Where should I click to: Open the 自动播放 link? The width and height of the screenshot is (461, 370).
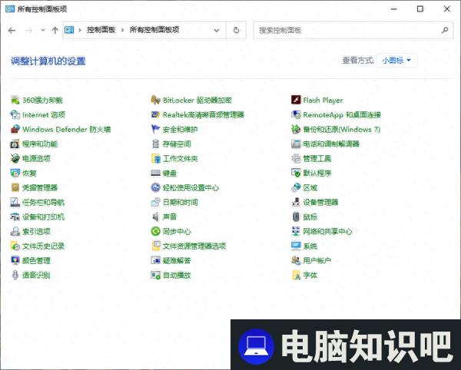pos(177,275)
